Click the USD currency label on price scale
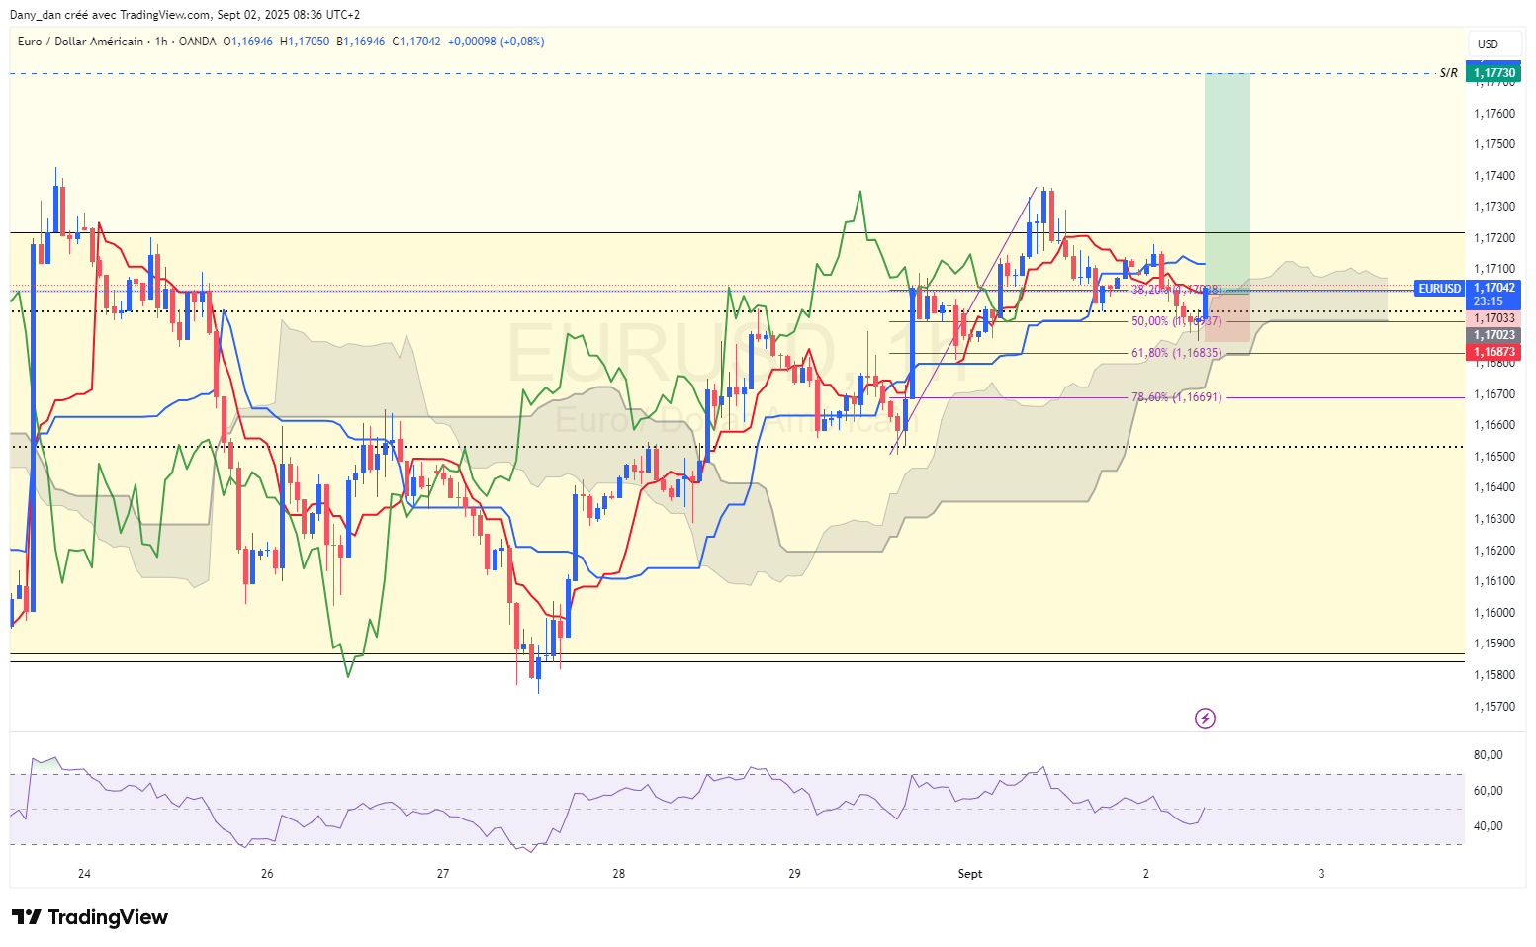Image resolution: width=1536 pixels, height=947 pixels. point(1488,43)
